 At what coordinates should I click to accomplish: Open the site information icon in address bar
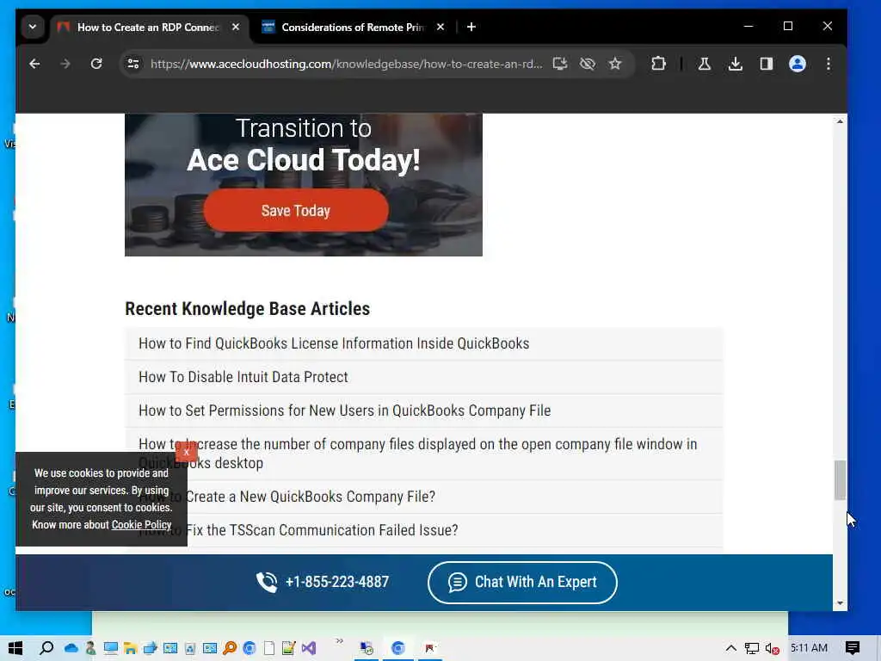(x=133, y=64)
